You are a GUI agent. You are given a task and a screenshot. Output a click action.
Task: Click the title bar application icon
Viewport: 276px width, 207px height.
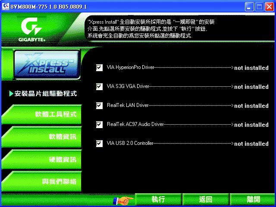point(6,6)
